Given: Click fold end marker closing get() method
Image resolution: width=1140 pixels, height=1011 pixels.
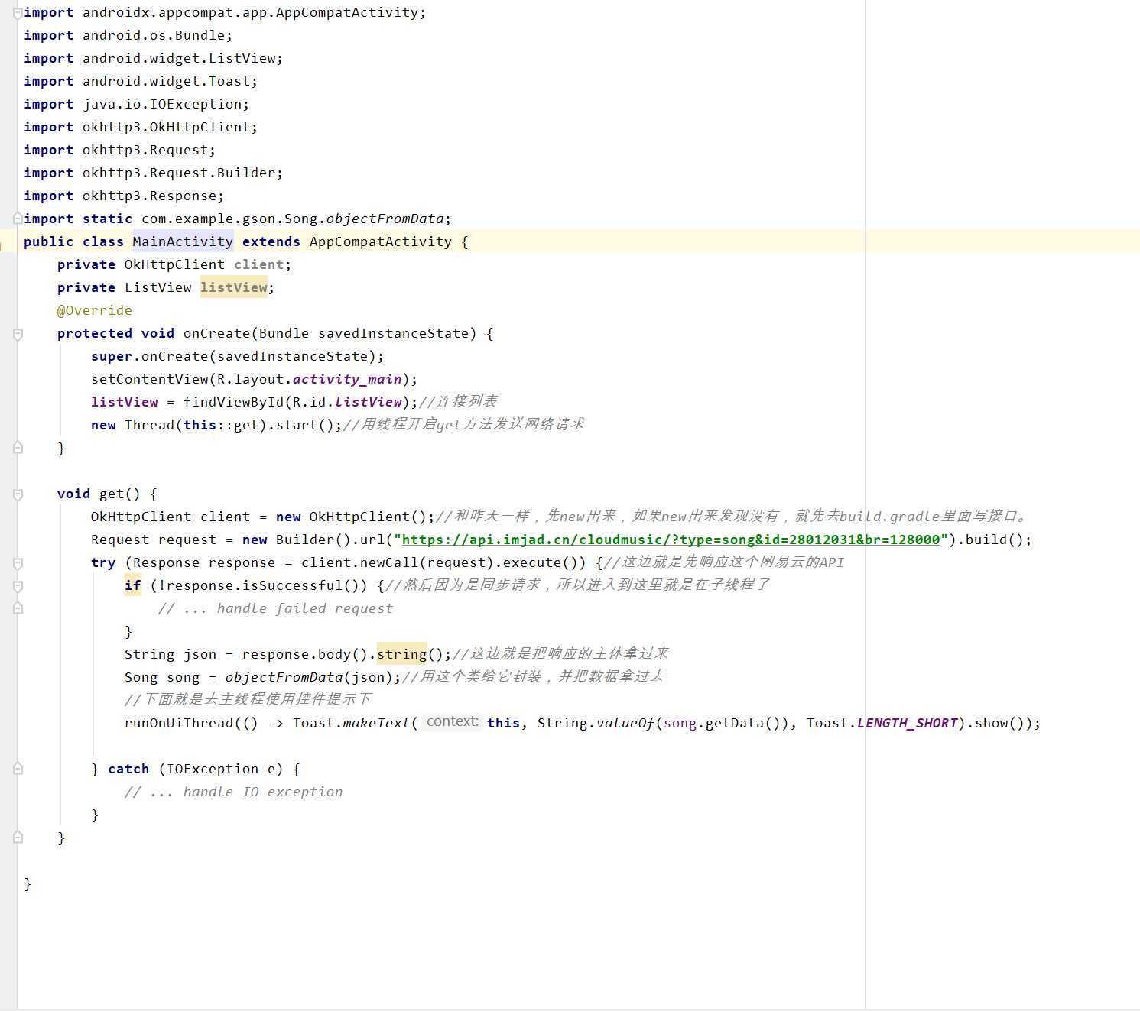Looking at the screenshot, I should pyautogui.click(x=18, y=838).
